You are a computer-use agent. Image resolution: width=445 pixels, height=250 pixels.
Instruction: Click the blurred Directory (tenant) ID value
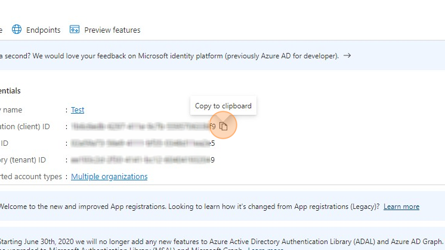(x=141, y=160)
